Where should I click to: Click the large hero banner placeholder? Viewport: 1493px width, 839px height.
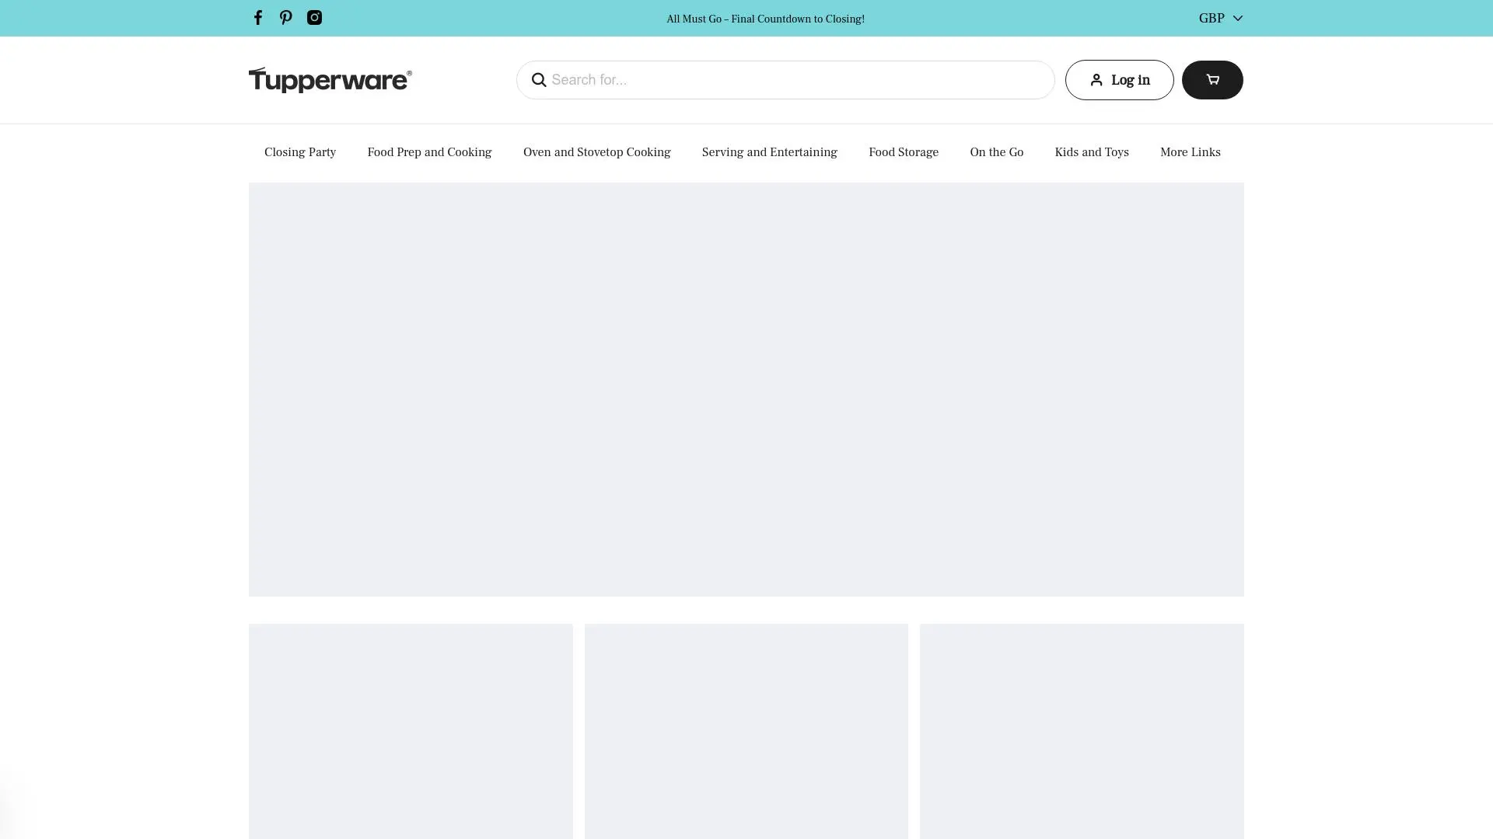coord(746,388)
